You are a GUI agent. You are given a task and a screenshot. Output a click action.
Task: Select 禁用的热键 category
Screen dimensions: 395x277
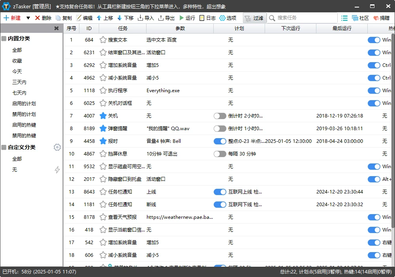(x=24, y=135)
